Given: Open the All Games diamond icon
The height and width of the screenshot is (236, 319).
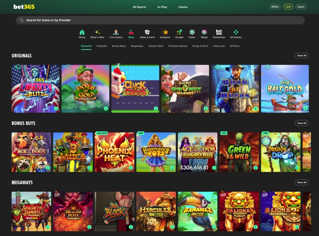Looking at the screenshot, I should point(236,32).
